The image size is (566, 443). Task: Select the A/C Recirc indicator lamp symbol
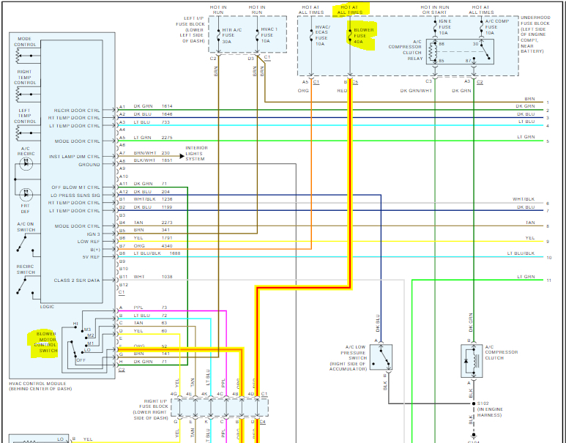pyautogui.click(x=26, y=163)
